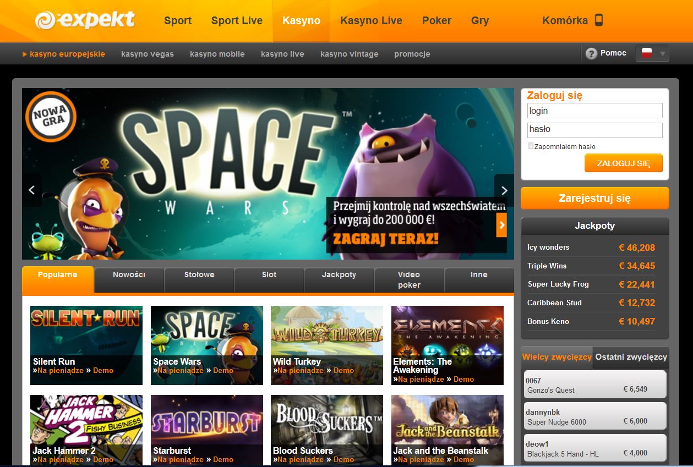
Task: Click the Blackjack 5 Hand - HL entry
Action: (x=595, y=448)
